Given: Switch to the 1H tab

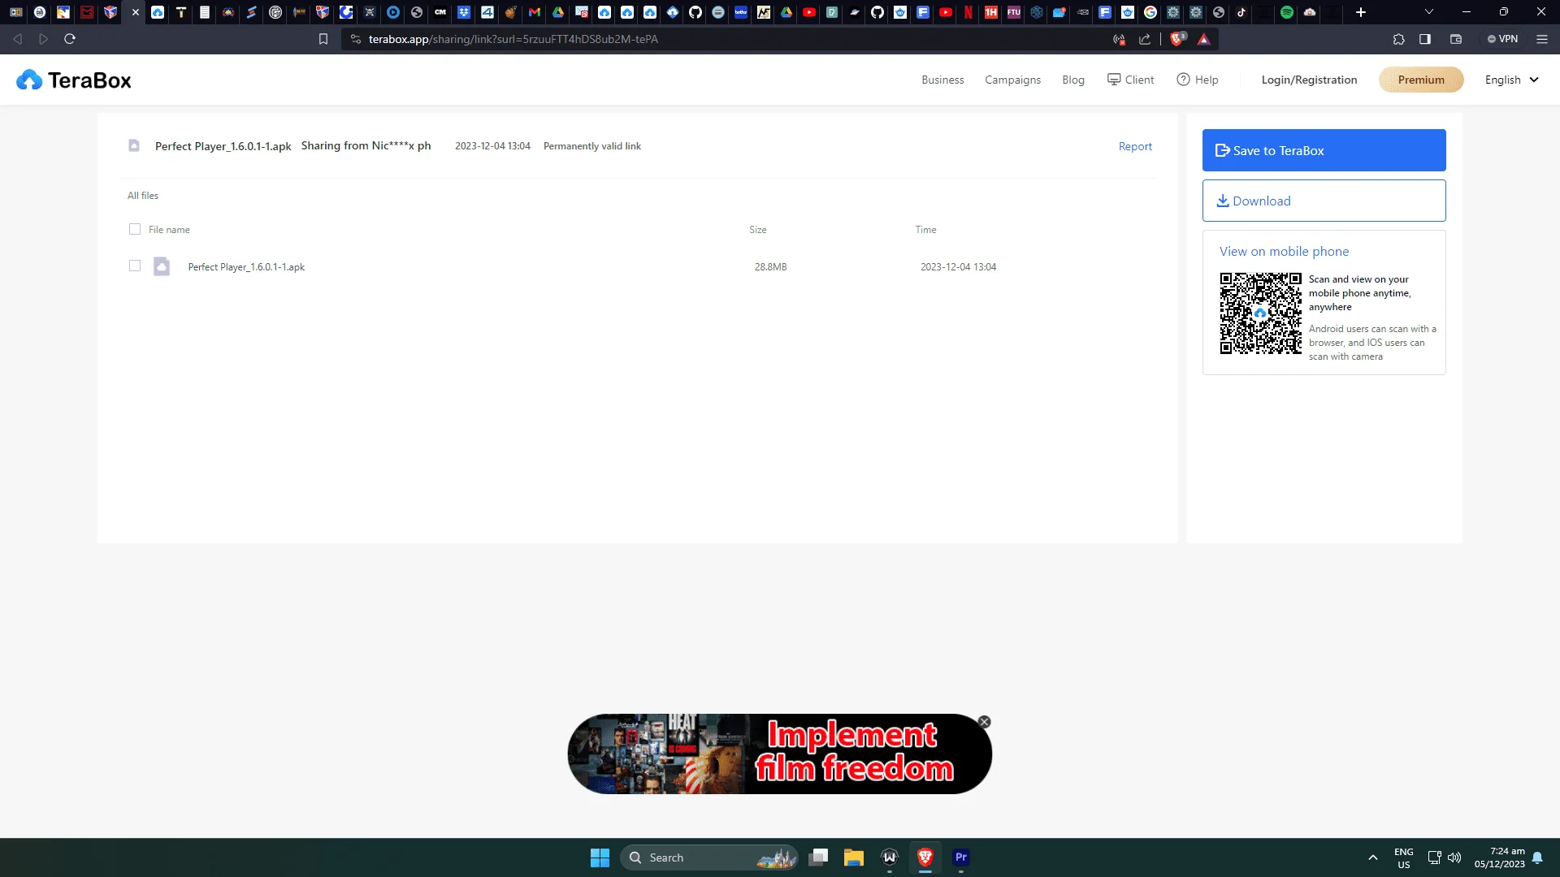Looking at the screenshot, I should pyautogui.click(x=991, y=12).
